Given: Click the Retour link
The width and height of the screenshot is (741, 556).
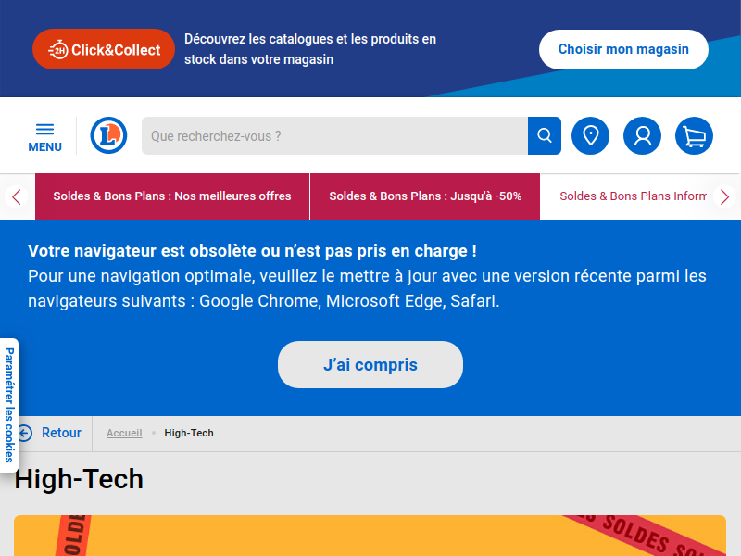Looking at the screenshot, I should [x=61, y=433].
